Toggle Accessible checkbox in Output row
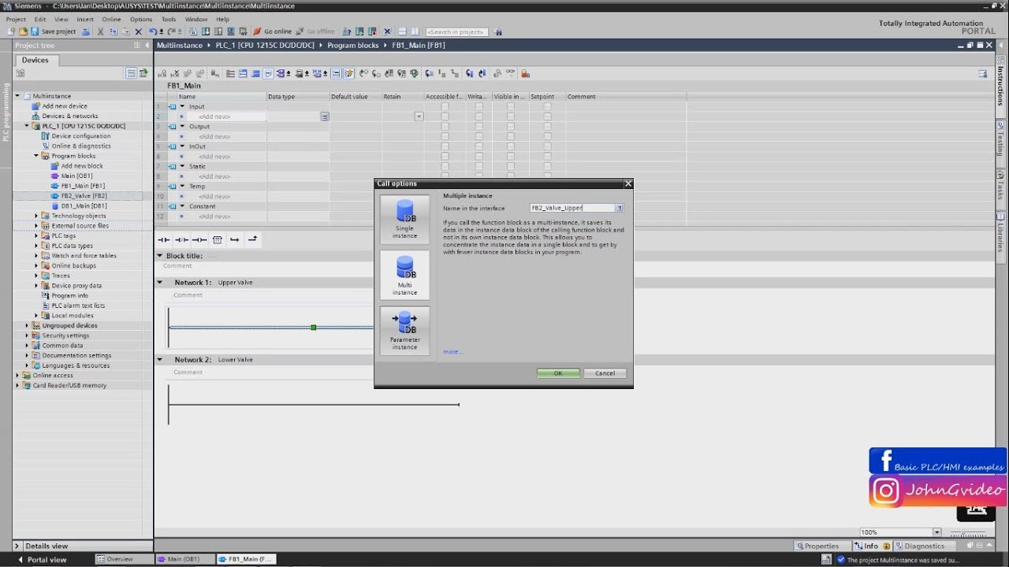The width and height of the screenshot is (1009, 567). (x=445, y=126)
